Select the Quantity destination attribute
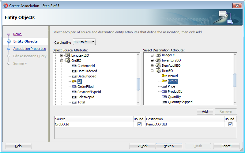245x153 pixels. [174, 97]
